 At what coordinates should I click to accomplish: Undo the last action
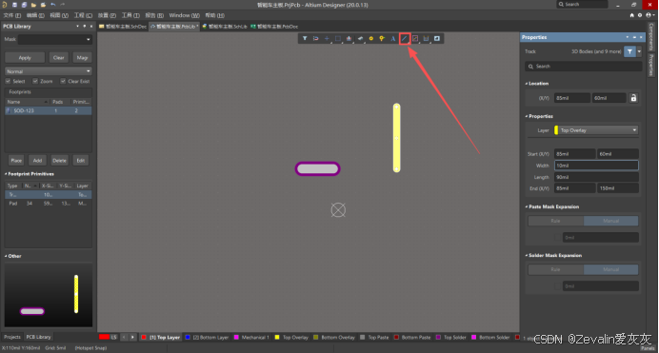(x=53, y=5)
